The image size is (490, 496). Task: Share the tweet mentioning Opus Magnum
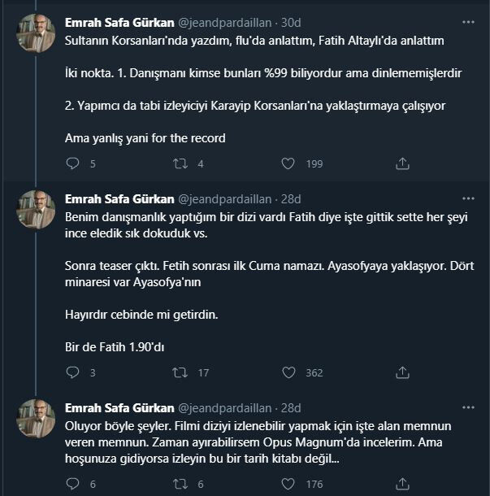(x=401, y=484)
